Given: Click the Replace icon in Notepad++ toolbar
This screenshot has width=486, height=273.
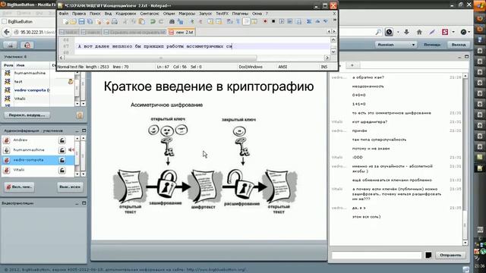Looking at the screenshot, I should 180,21.
